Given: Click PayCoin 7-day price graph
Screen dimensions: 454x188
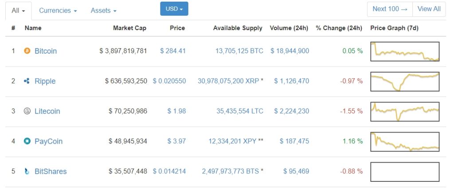Looking at the screenshot, I should pos(405,141).
